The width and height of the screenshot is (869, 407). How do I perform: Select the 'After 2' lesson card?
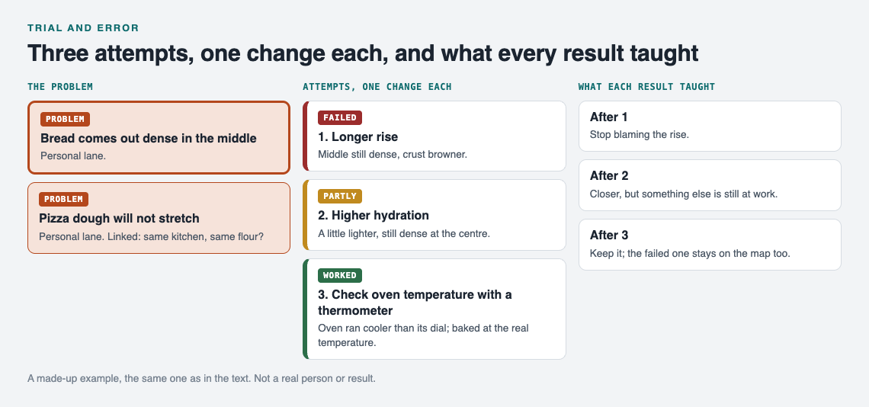pos(710,185)
